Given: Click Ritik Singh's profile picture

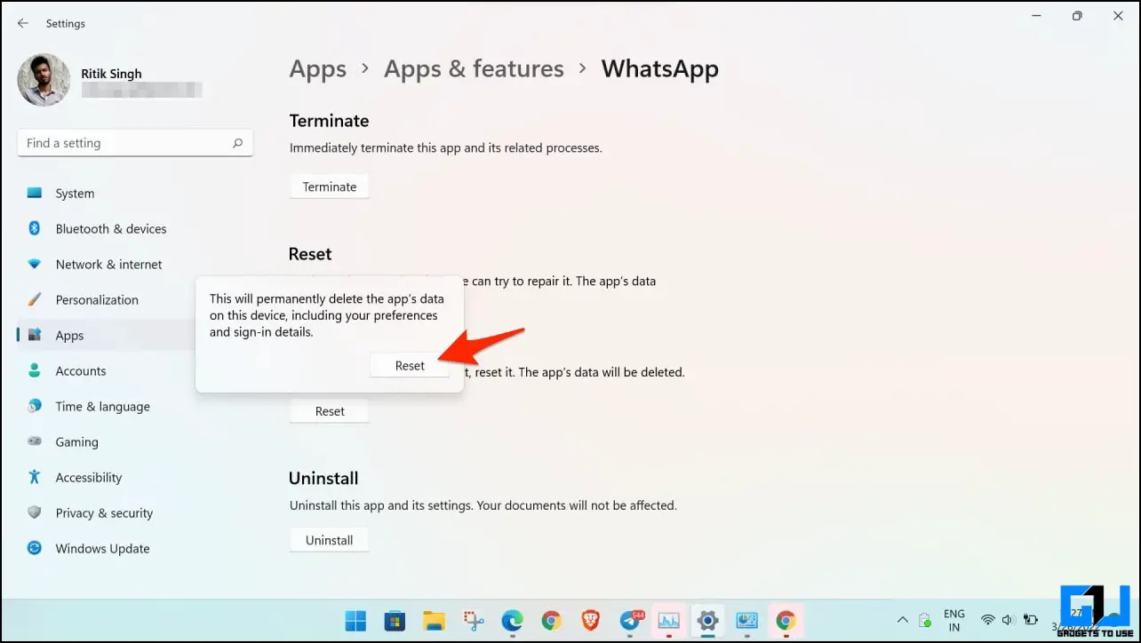Looking at the screenshot, I should click(44, 81).
